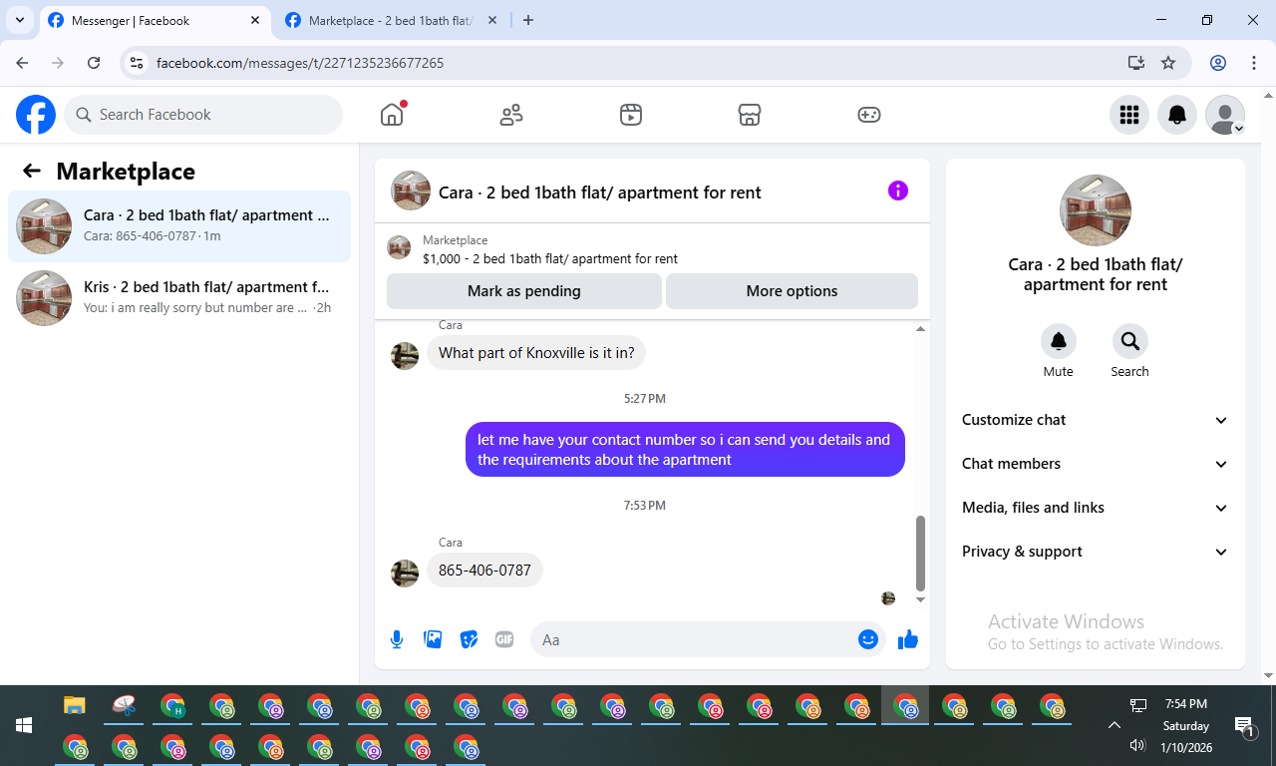Open the Marketplace storefront icon
Image resolution: width=1276 pixels, height=766 pixels.
coord(750,115)
